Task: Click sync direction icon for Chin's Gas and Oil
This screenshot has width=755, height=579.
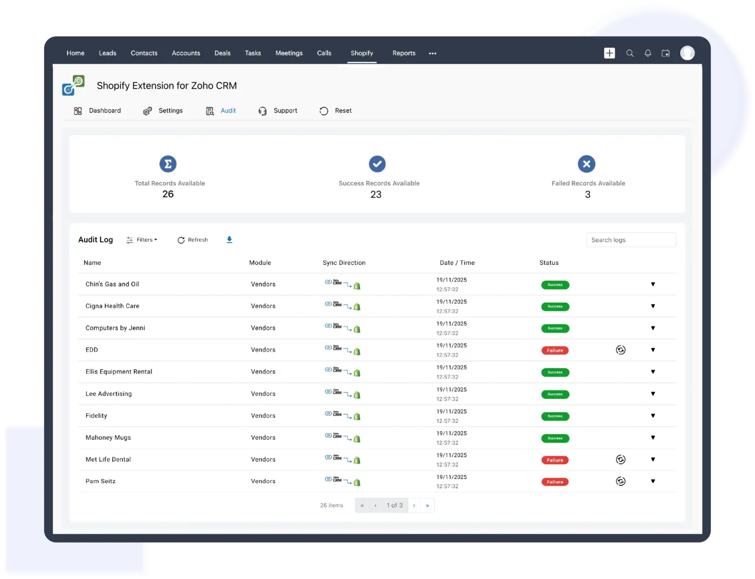Action: 343,284
